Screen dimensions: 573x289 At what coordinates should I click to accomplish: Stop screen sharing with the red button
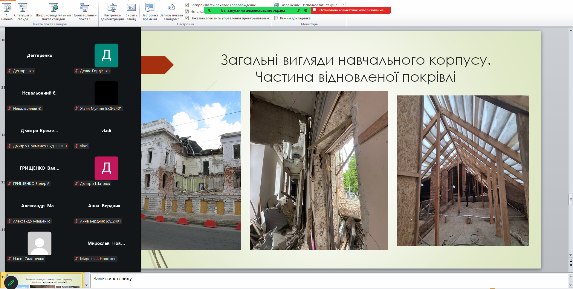click(351, 10)
